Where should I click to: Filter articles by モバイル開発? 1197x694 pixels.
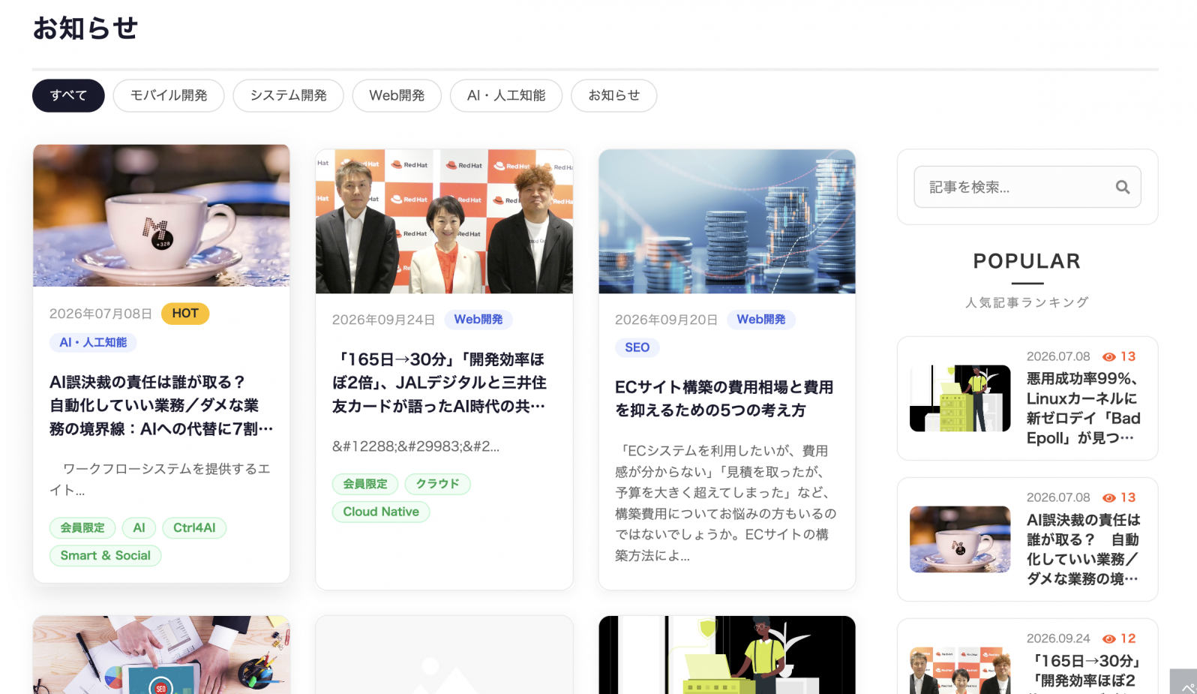pyautogui.click(x=169, y=95)
